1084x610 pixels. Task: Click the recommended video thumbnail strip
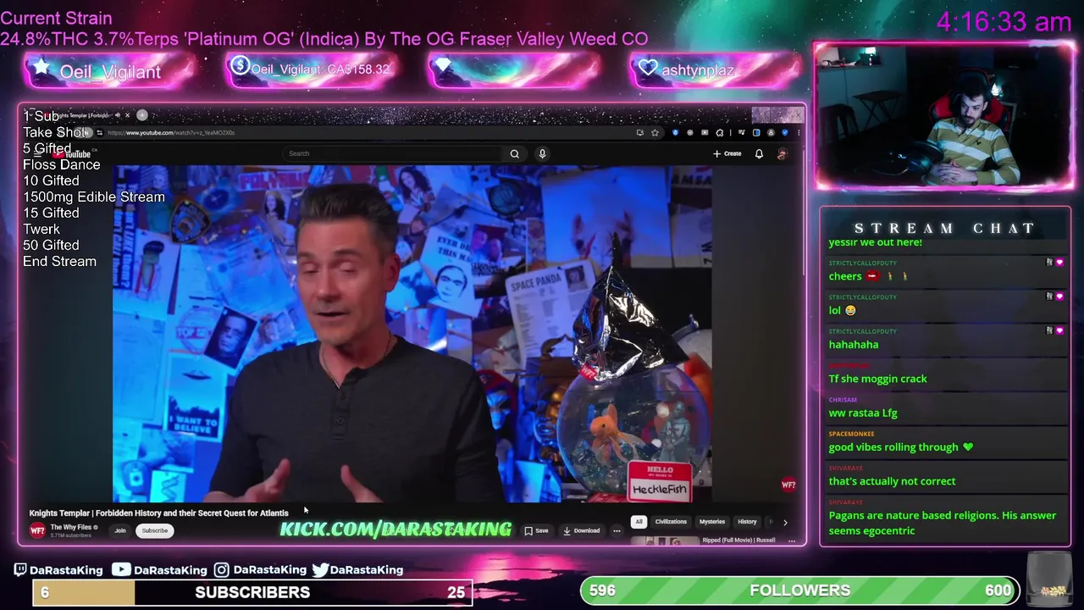click(664, 541)
